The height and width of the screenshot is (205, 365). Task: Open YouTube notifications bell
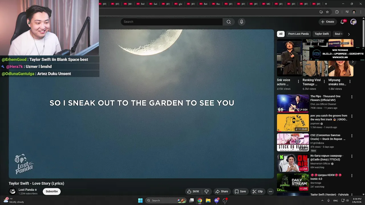343,22
